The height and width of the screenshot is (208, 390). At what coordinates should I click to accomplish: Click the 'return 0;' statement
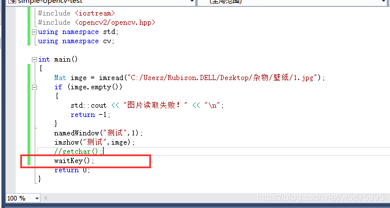[x=72, y=170]
